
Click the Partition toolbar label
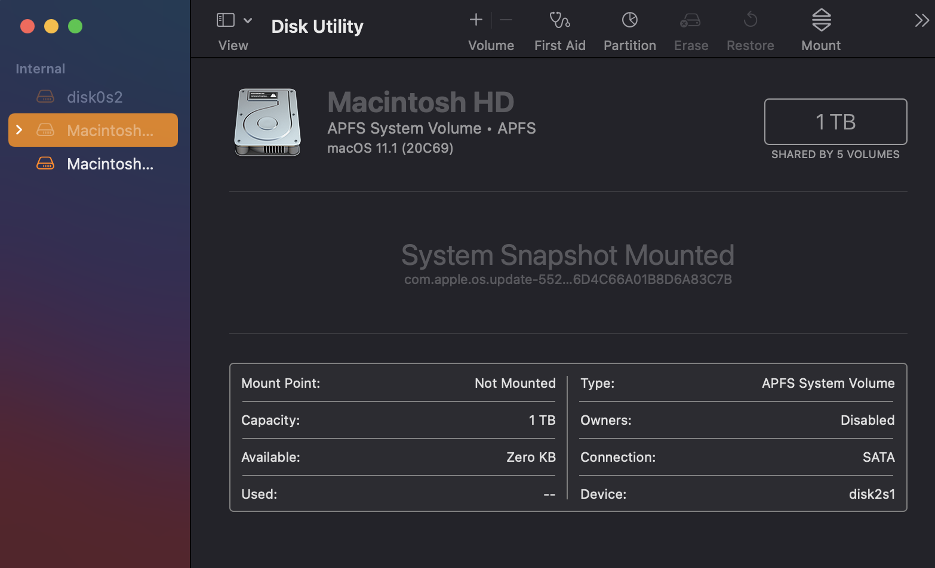pos(629,45)
